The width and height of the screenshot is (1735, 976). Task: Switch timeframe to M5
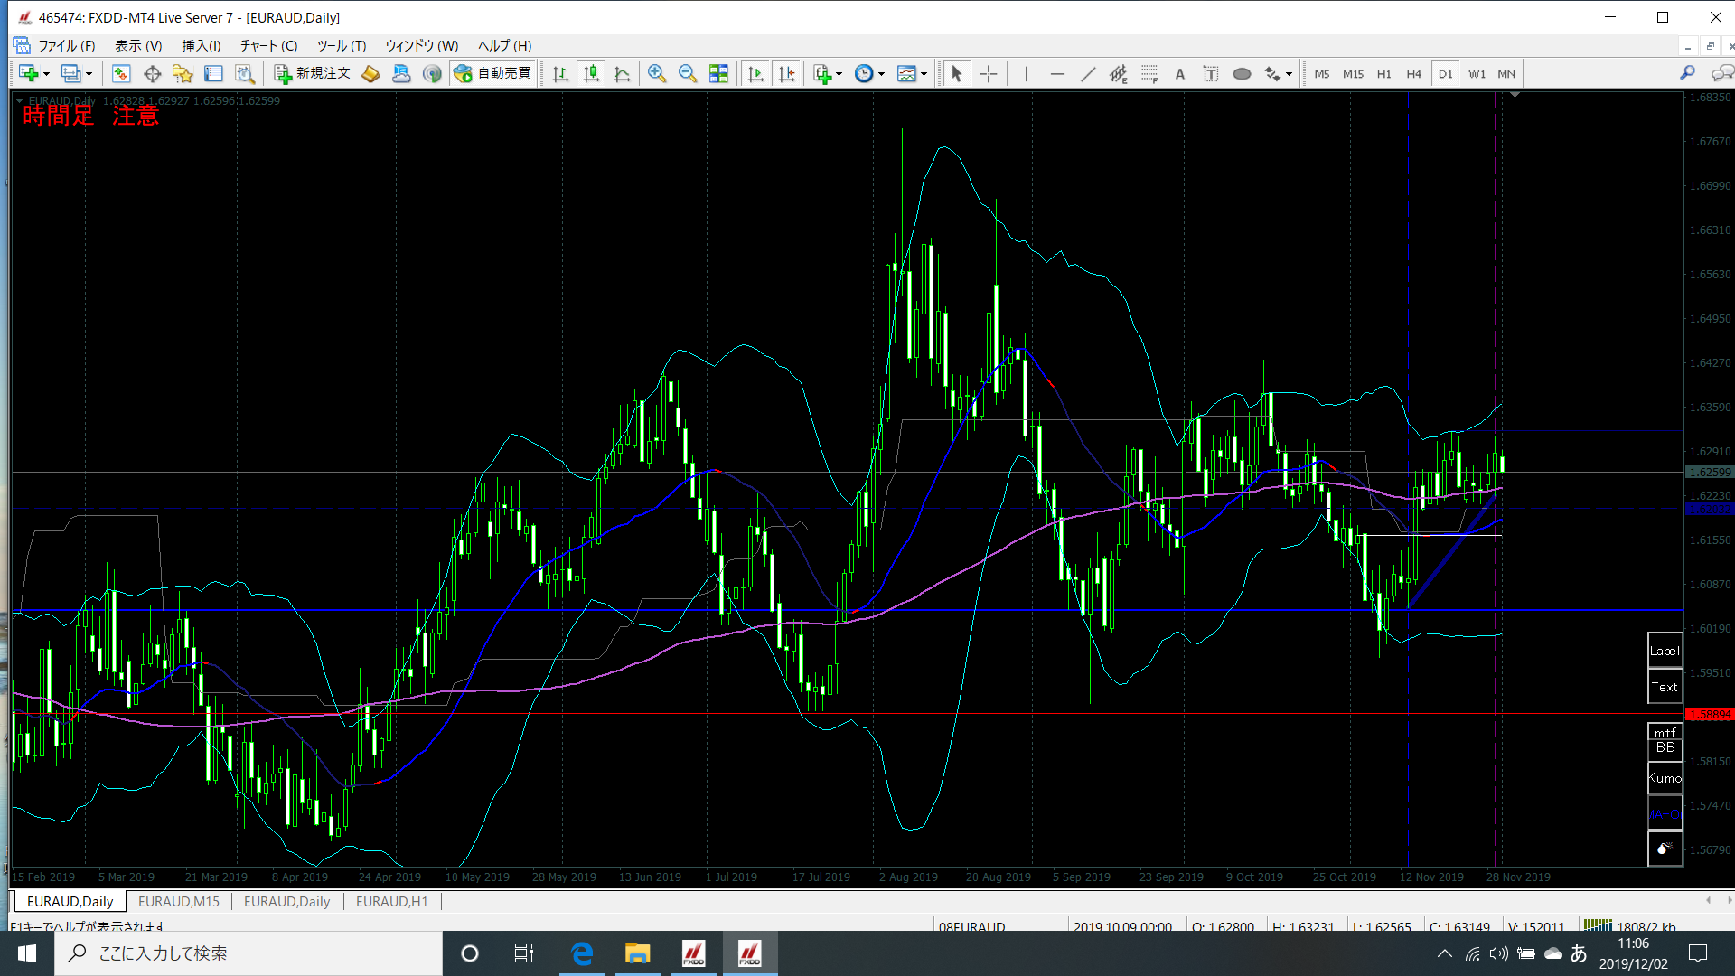point(1322,74)
